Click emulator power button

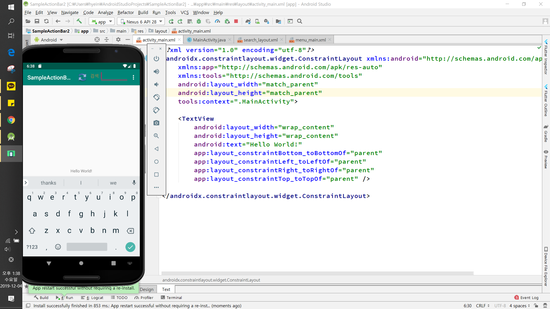[x=156, y=59]
